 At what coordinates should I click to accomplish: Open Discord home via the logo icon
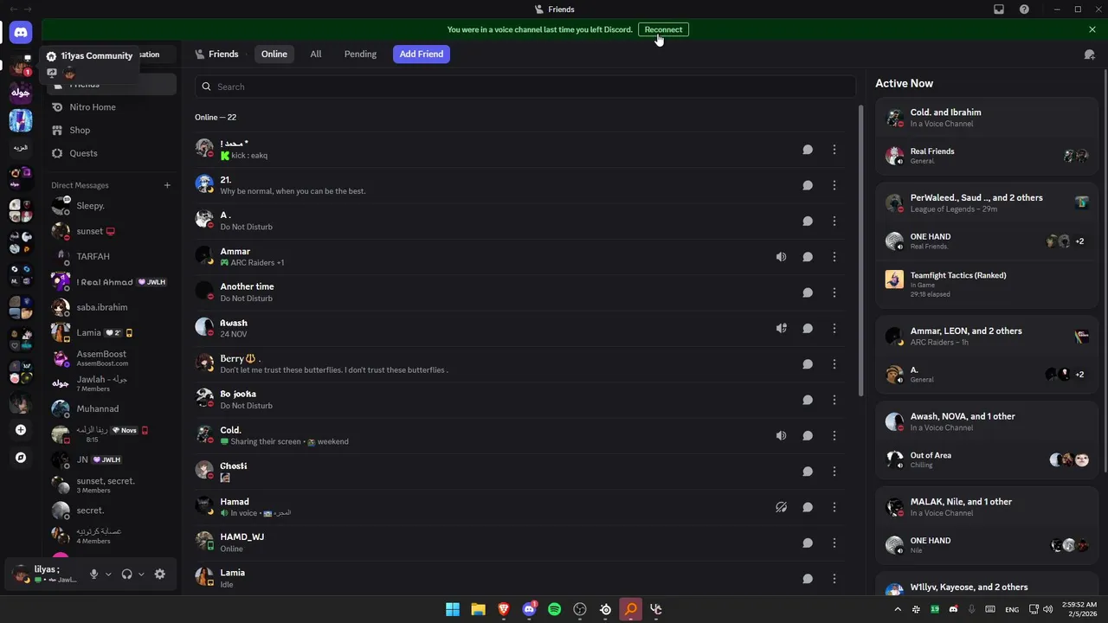pyautogui.click(x=21, y=33)
